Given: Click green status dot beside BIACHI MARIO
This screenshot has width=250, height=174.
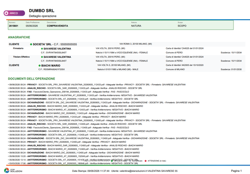Looking at the screenshot, I should [x=40, y=65].
